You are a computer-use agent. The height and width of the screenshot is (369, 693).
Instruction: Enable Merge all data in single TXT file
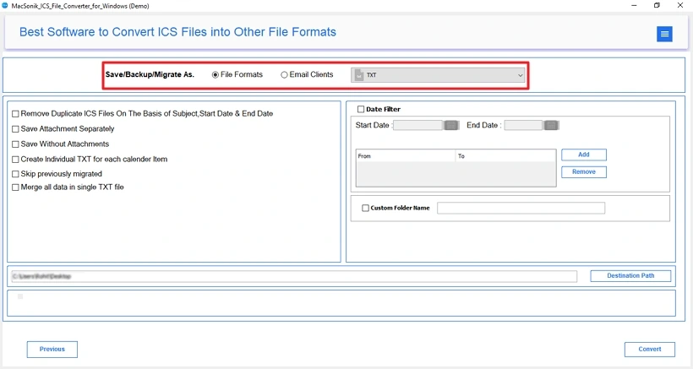point(15,187)
